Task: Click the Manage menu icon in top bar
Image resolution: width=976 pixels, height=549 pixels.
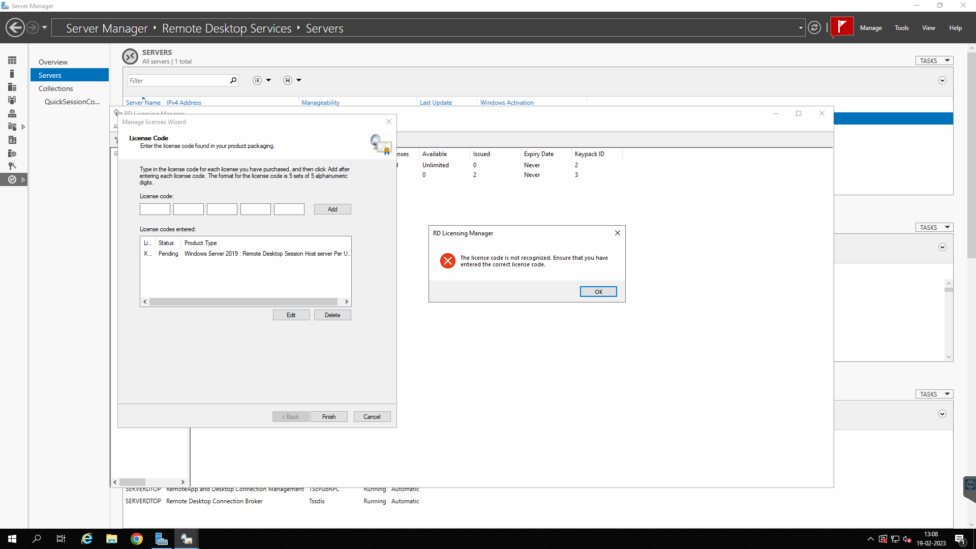Action: (x=871, y=27)
